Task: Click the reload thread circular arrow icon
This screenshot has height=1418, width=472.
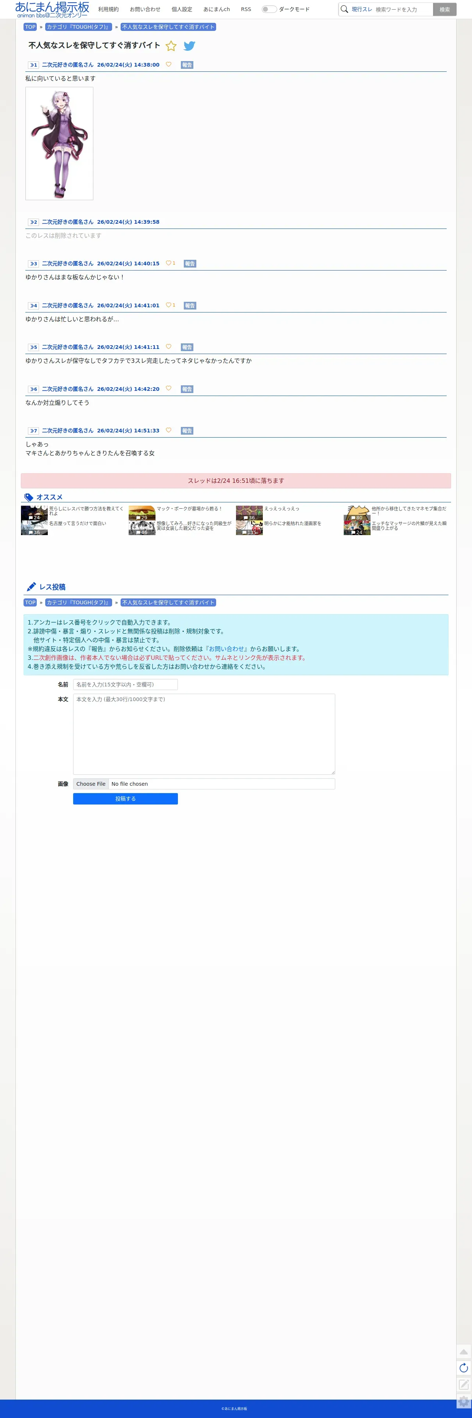Action: (x=464, y=1368)
